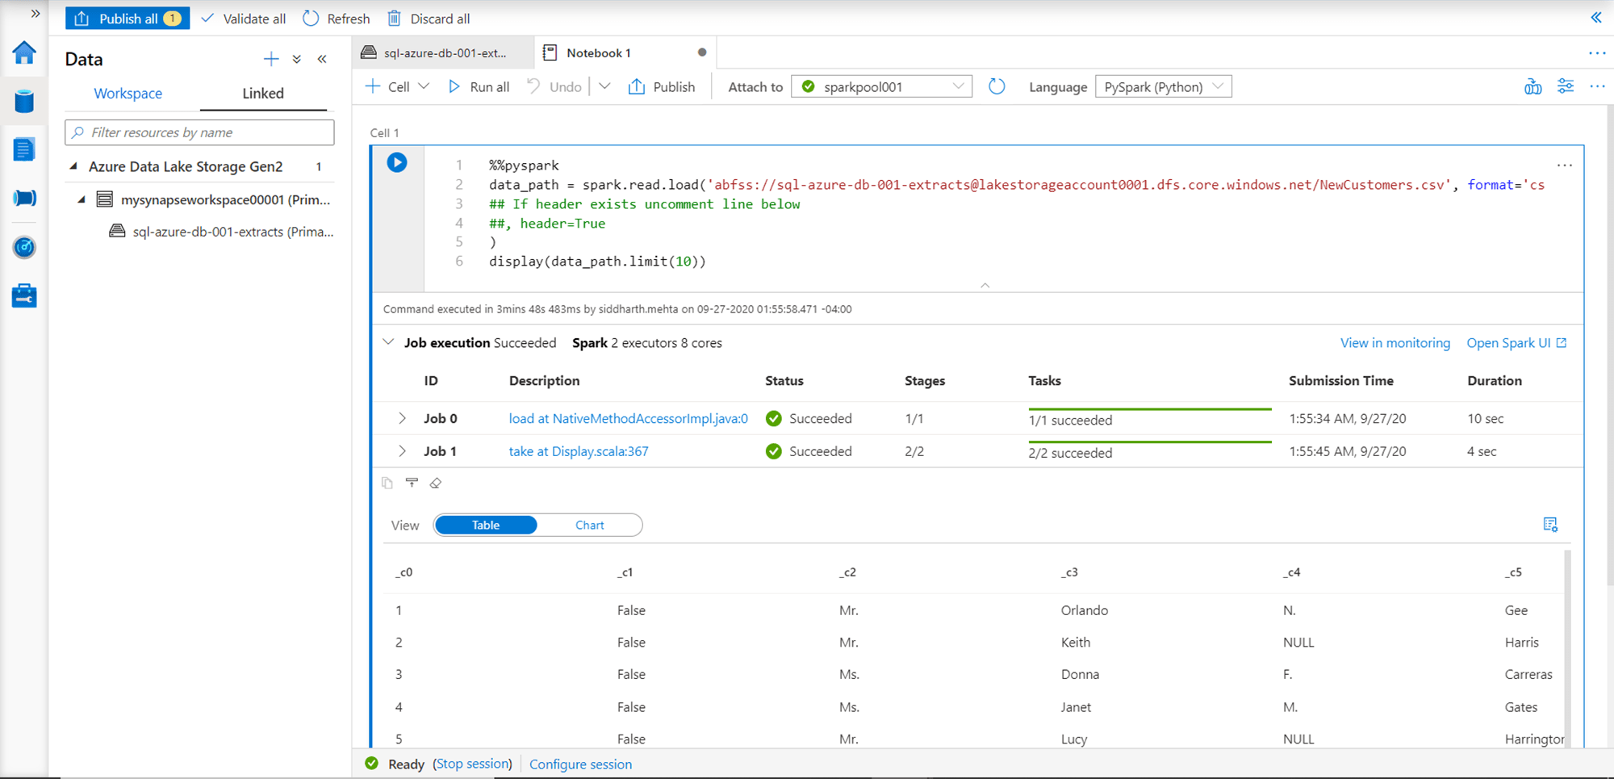The image size is (1614, 779).
Task: Open the Manage hub icon
Action: [x=24, y=295]
